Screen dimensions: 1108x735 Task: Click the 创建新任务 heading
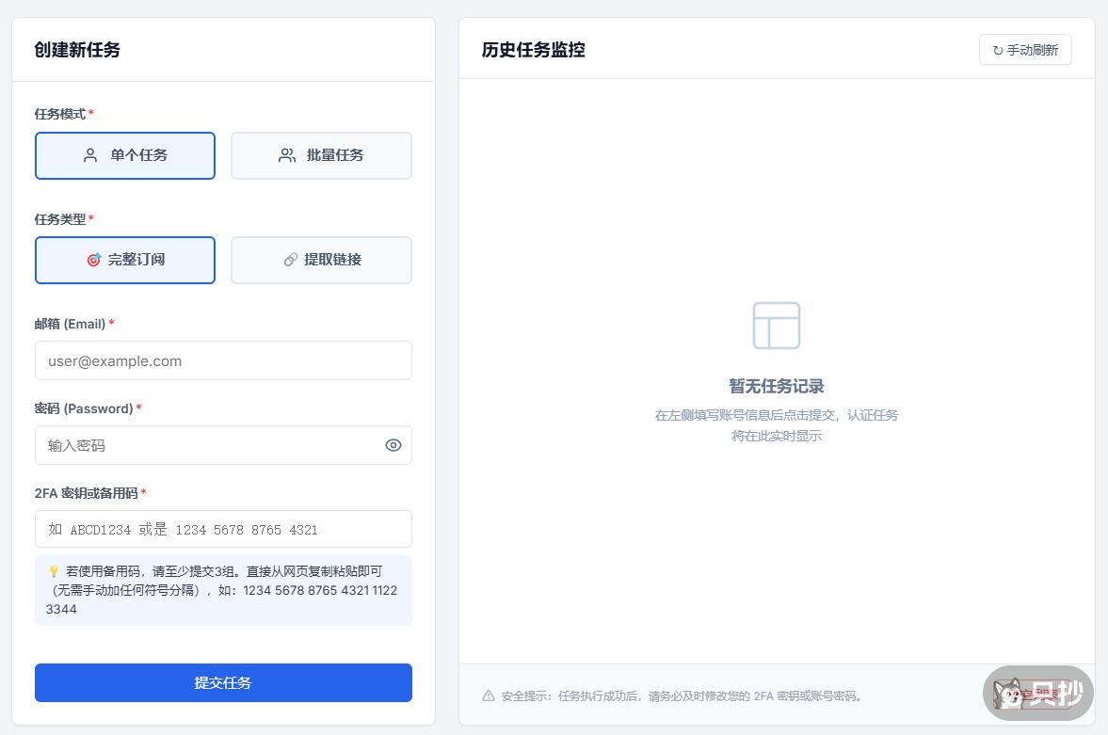pos(78,50)
